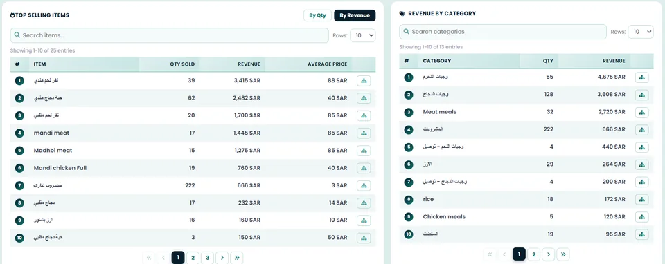Click the 'rice' category name

(428, 199)
